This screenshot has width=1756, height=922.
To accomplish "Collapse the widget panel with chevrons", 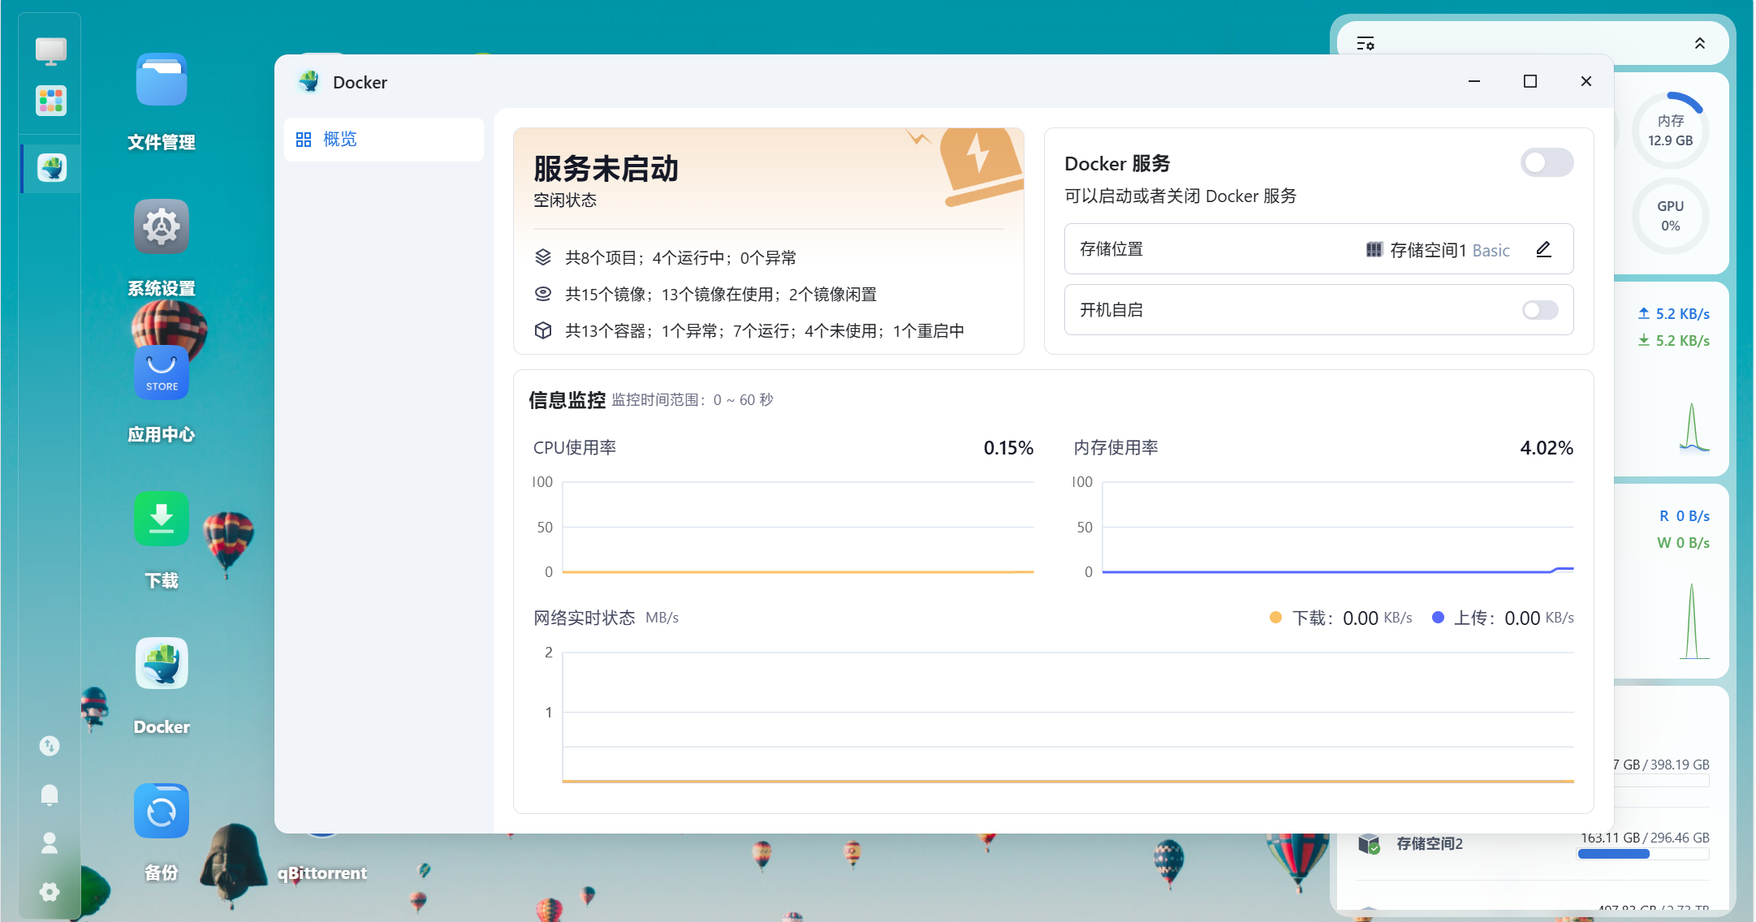I will 1700,43.
